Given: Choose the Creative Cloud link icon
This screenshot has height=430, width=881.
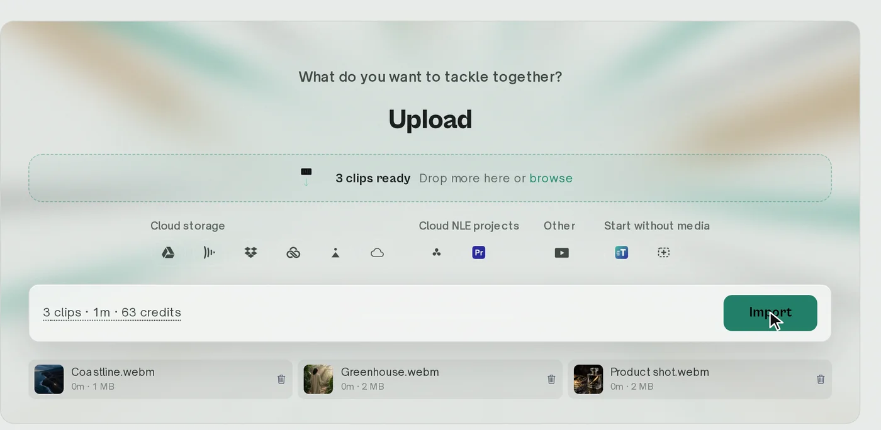Looking at the screenshot, I should (x=293, y=253).
